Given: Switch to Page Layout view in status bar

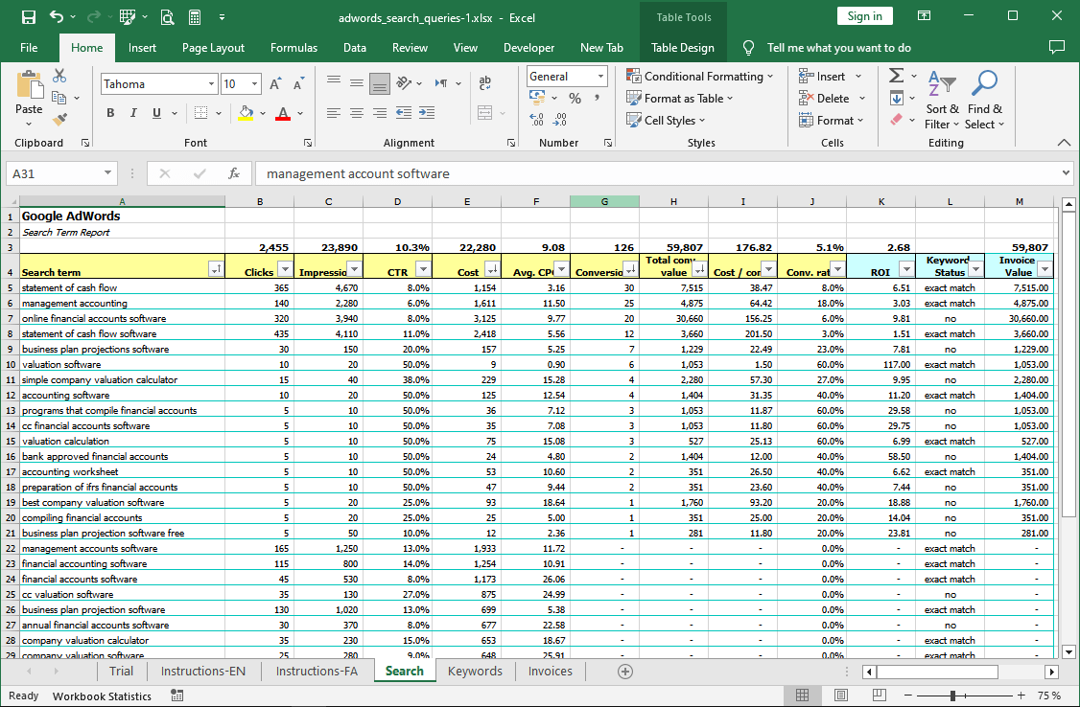Looking at the screenshot, I should [x=841, y=696].
